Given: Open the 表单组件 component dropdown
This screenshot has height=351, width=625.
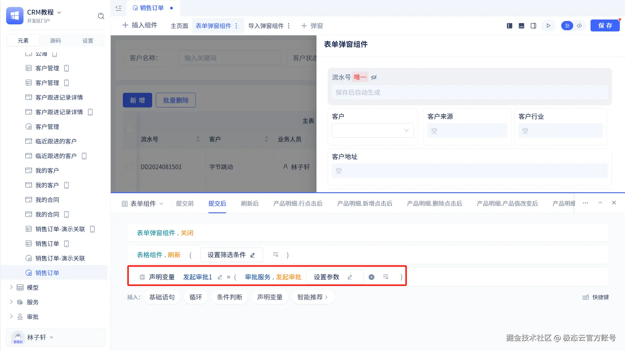Looking at the screenshot, I should click(x=143, y=204).
